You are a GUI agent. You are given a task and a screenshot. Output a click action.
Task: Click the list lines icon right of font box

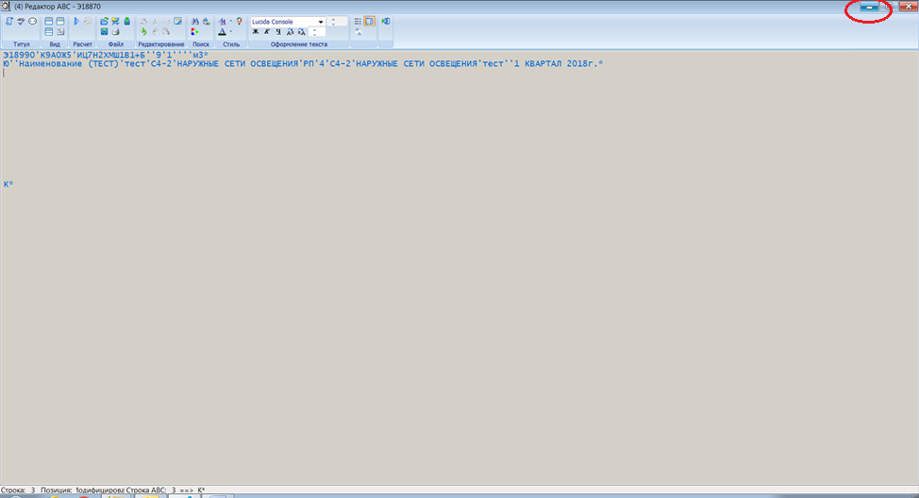pyautogui.click(x=358, y=21)
